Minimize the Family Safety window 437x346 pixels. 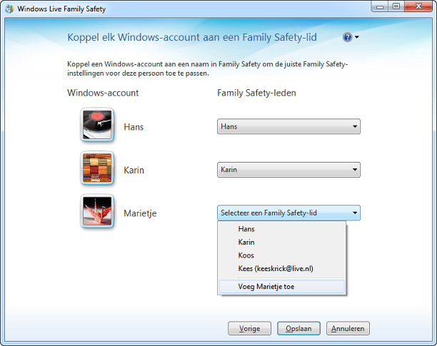coord(380,6)
